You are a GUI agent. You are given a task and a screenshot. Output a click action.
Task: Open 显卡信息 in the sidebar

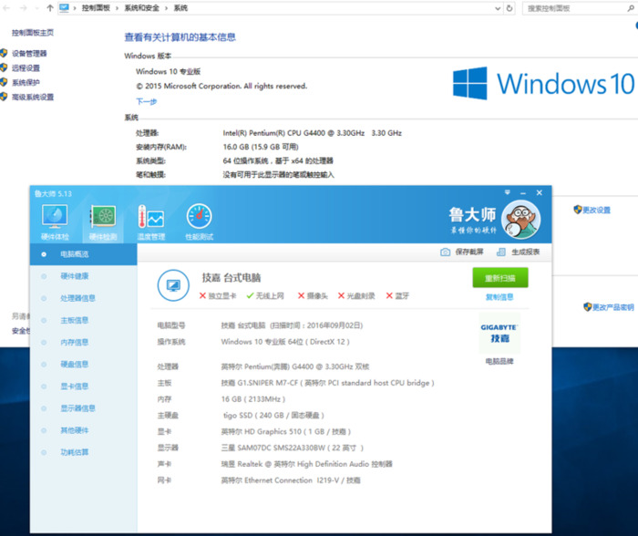pos(74,386)
